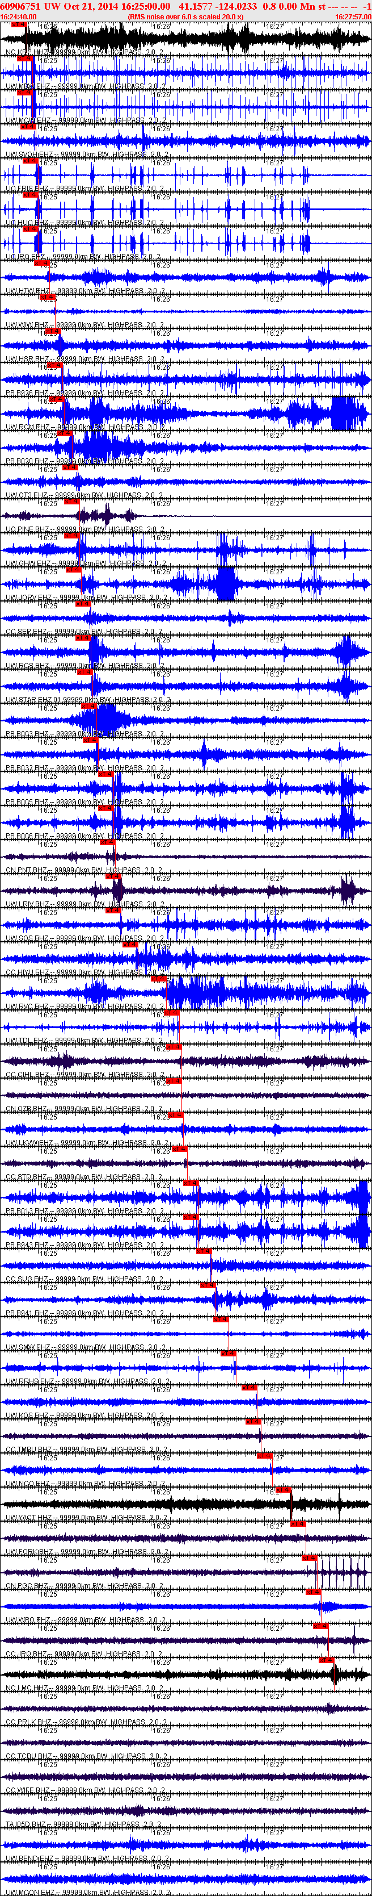Click the event ID 60906751 in header
This screenshot has height=1896, width=372.
pos(22,6)
